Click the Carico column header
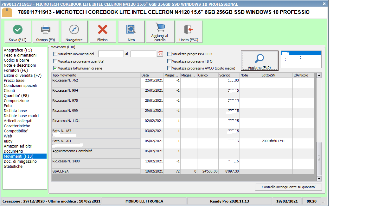 [x=208, y=75]
